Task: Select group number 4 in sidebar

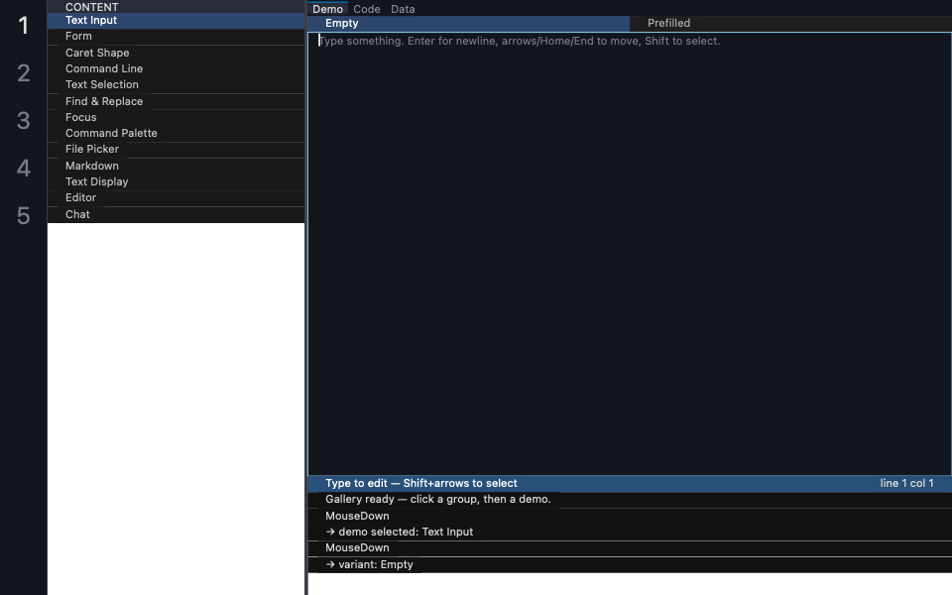Action: pos(23,169)
